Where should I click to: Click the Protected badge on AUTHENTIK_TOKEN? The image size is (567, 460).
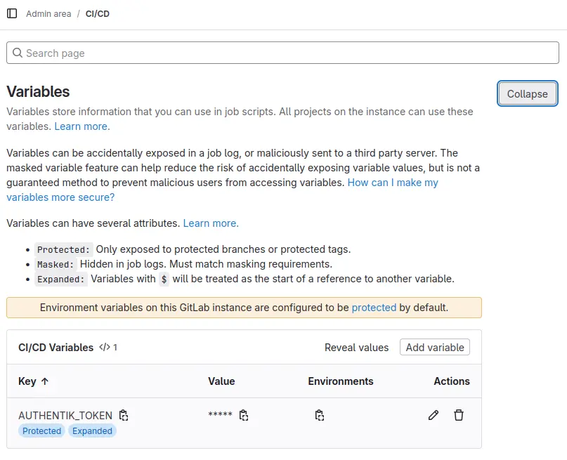(x=42, y=431)
